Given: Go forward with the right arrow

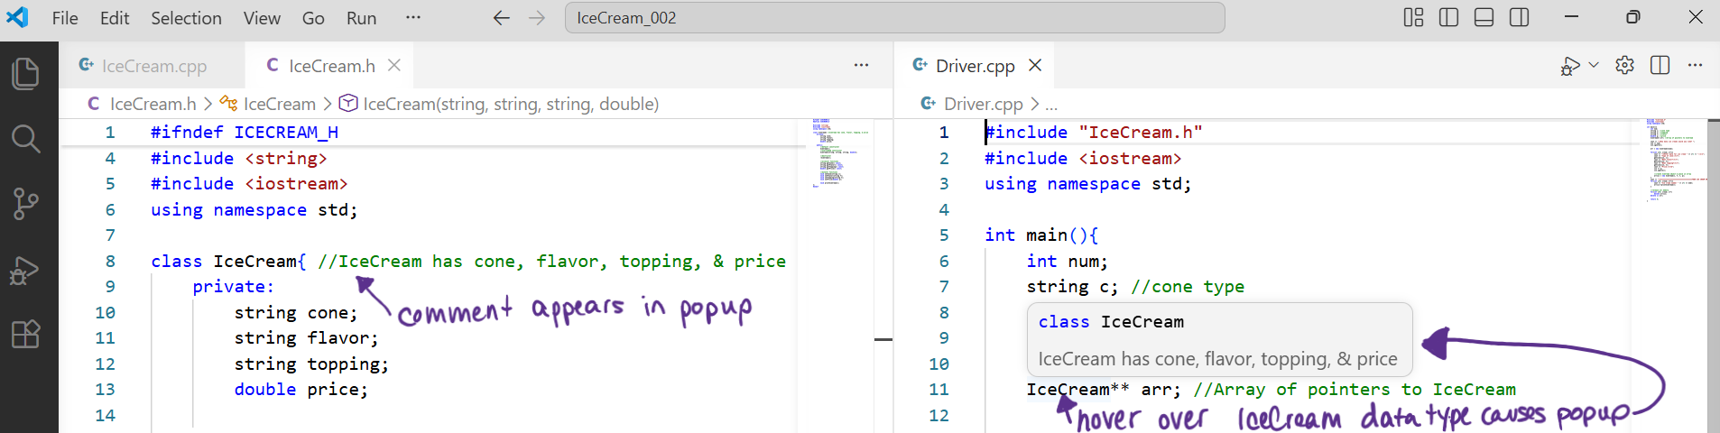Looking at the screenshot, I should [x=537, y=18].
